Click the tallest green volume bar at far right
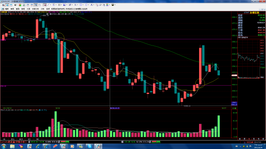This screenshot has height=149, width=266. point(219,126)
